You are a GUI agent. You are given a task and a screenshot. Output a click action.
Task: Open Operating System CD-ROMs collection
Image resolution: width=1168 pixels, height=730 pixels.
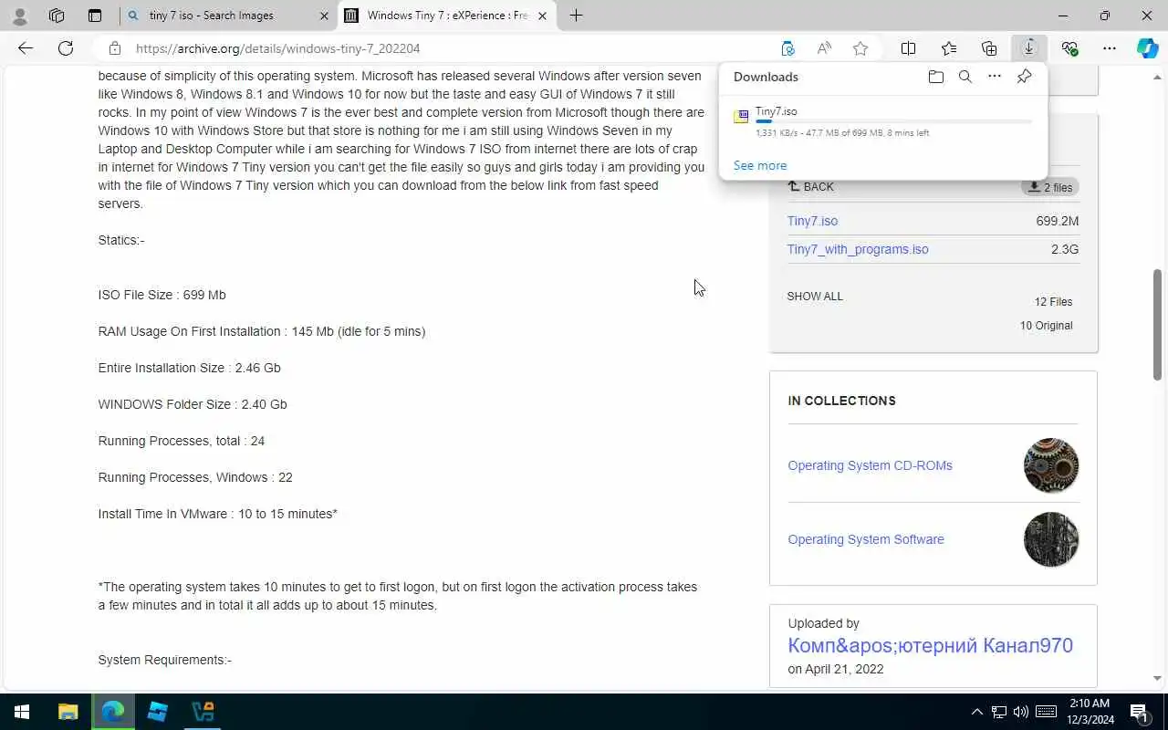click(x=870, y=465)
